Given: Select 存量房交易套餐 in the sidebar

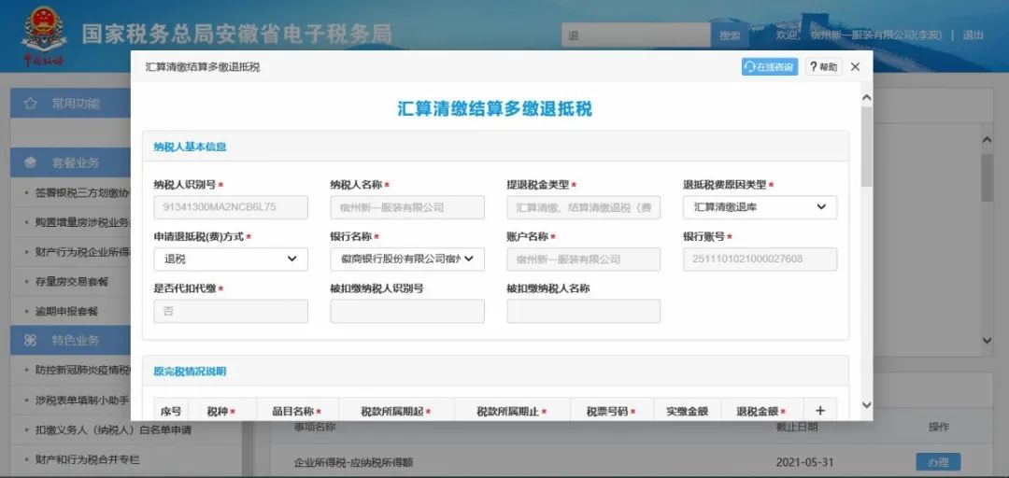Looking at the screenshot, I should pos(71,281).
